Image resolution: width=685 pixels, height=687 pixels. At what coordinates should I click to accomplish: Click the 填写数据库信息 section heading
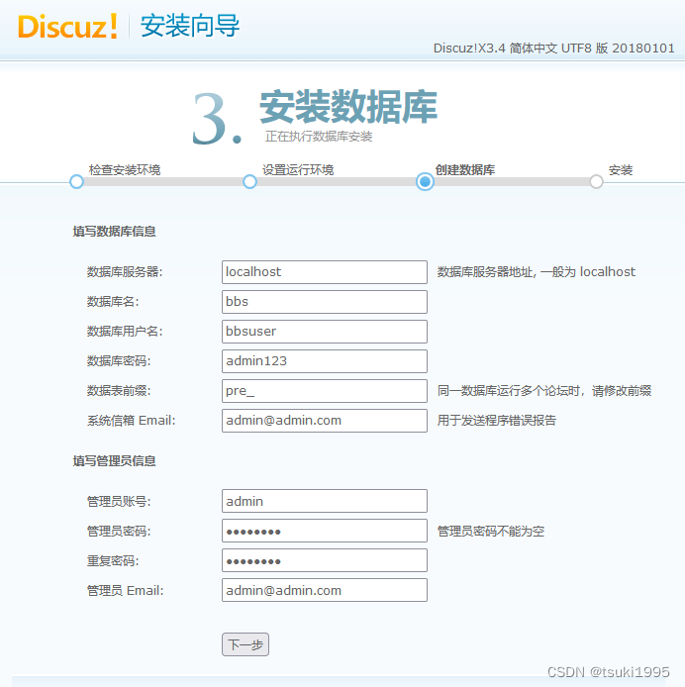pyautogui.click(x=115, y=231)
